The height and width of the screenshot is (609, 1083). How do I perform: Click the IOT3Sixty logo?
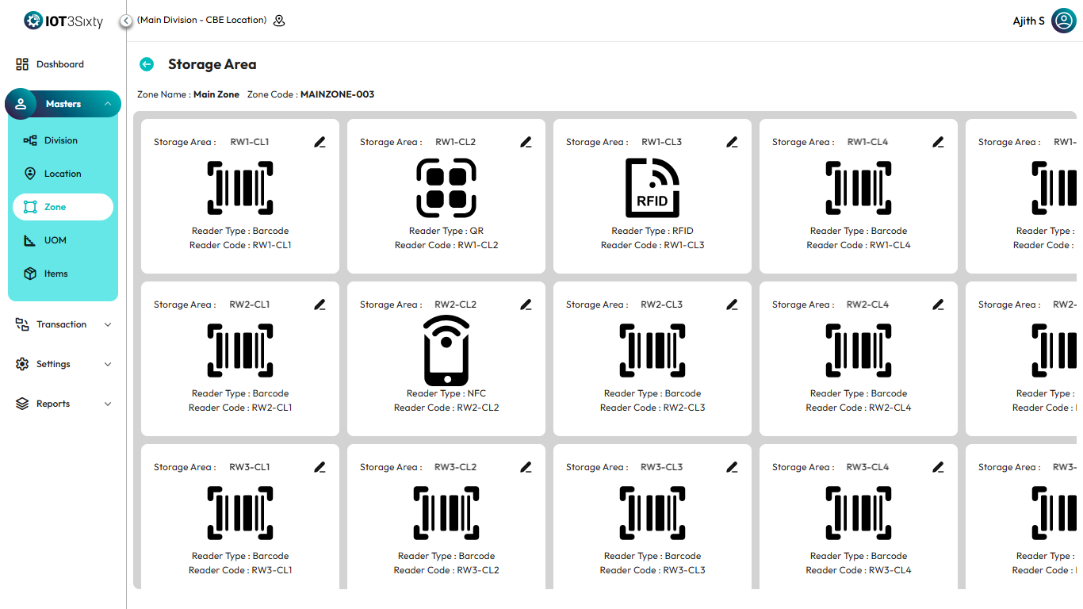pyautogui.click(x=63, y=21)
